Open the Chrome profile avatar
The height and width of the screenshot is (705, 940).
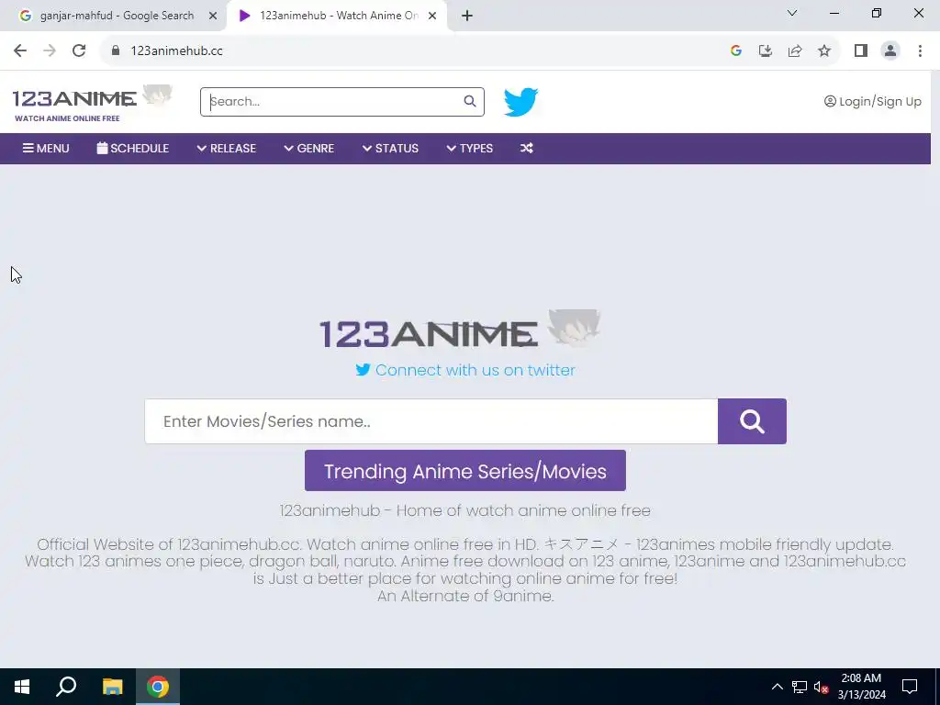[x=890, y=51]
